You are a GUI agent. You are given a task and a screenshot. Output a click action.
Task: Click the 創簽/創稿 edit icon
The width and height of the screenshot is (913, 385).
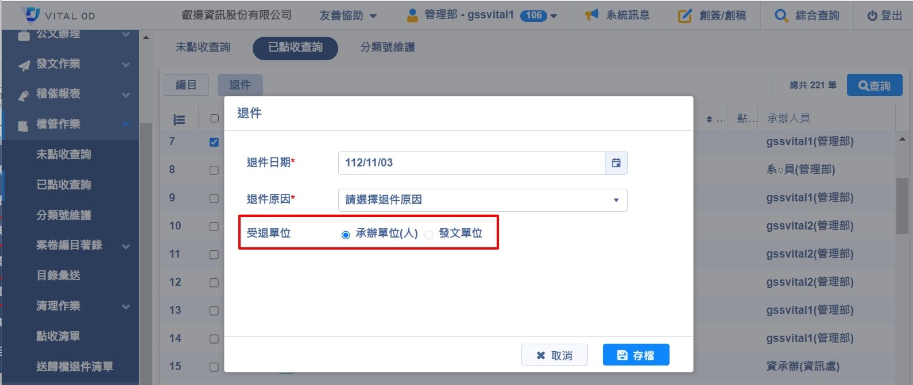(x=684, y=15)
